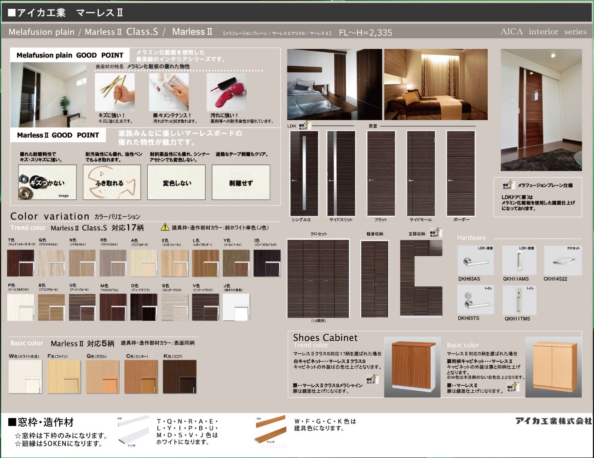Screen dimensions: 594x458
Task: Click the DKH65AS lever handle image
Action: tap(475, 260)
